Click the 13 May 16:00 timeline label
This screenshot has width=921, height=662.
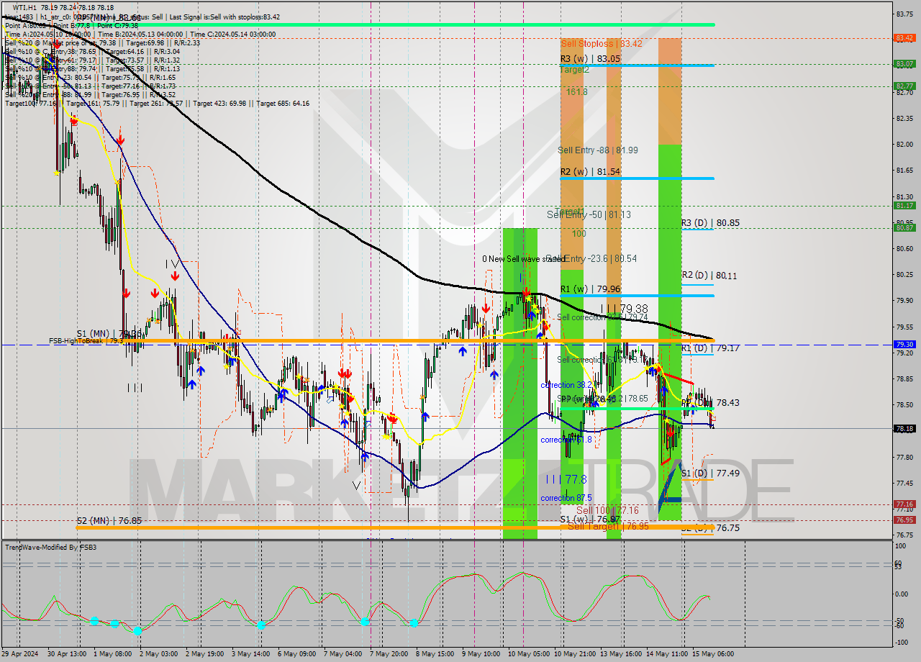click(x=620, y=655)
